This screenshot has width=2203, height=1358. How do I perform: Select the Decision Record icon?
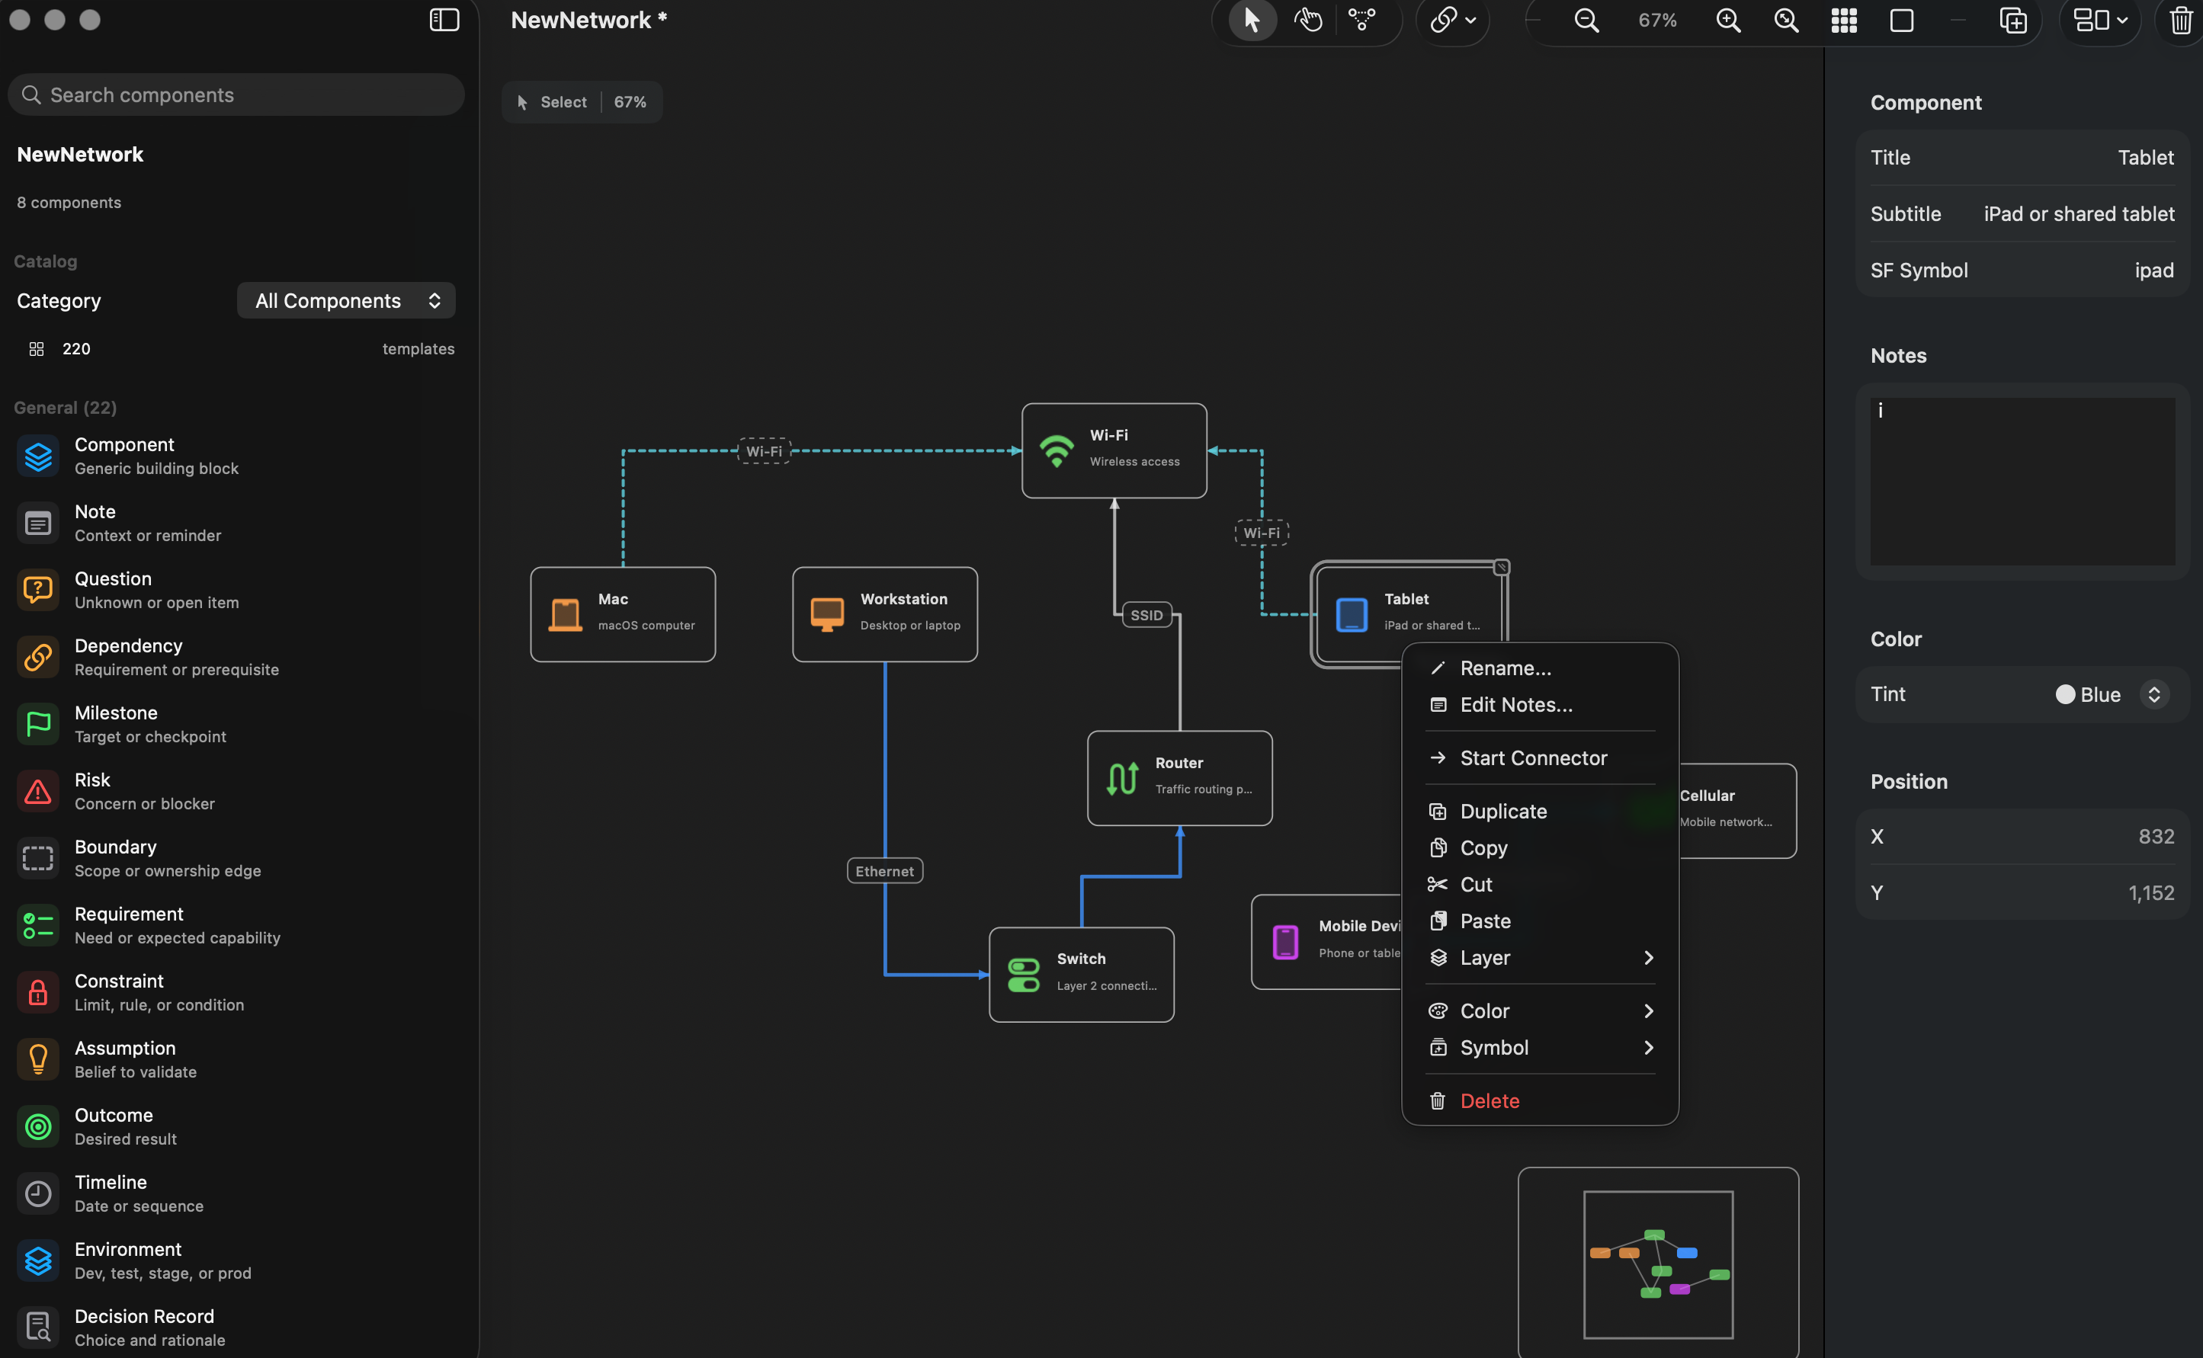pyautogui.click(x=38, y=1328)
